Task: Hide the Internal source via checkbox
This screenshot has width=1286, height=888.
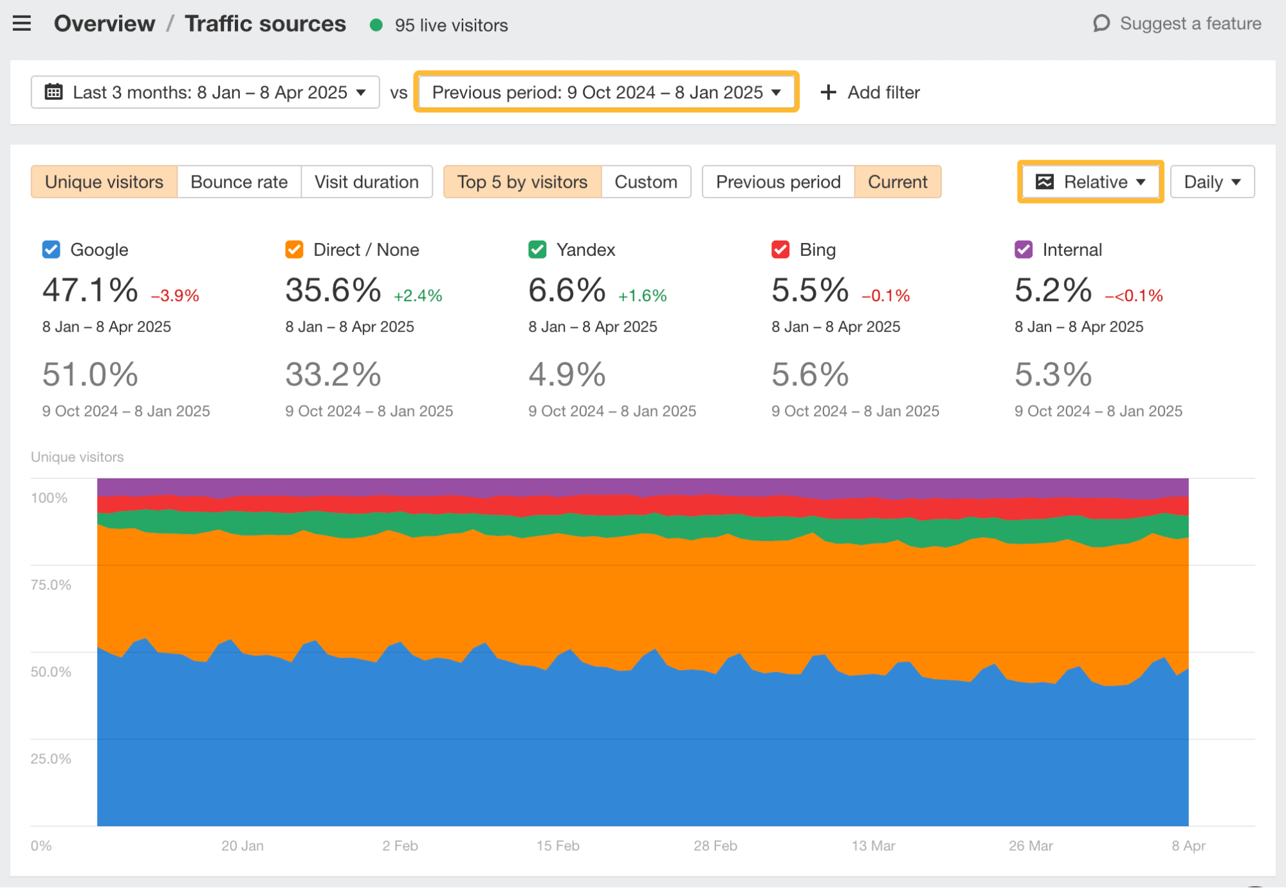Action: tap(1024, 249)
